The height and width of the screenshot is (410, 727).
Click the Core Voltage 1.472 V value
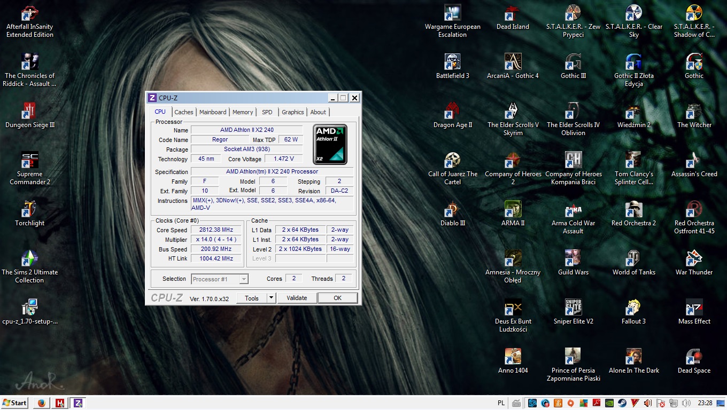click(283, 159)
